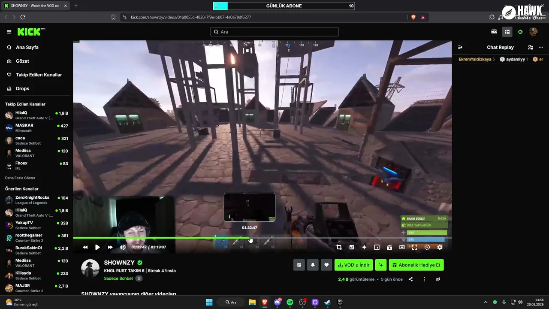Open player settings gear
Image resolution: width=549 pixels, height=309 pixels.
[x=440, y=247]
